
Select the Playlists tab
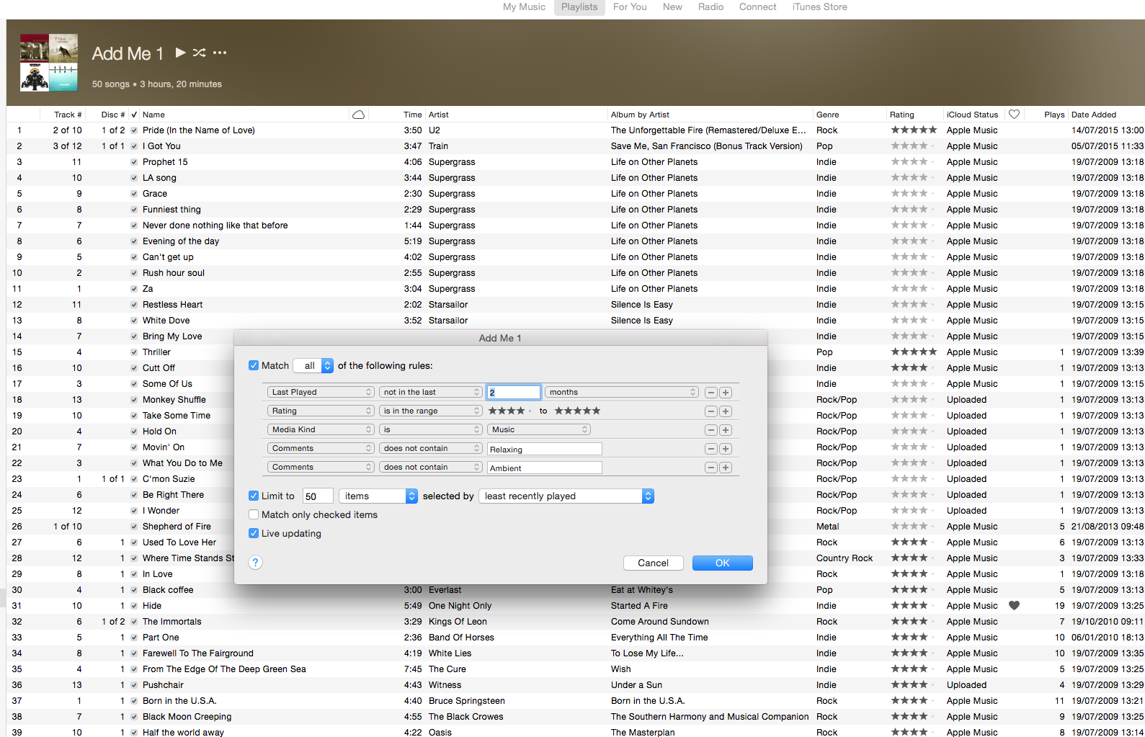[579, 7]
